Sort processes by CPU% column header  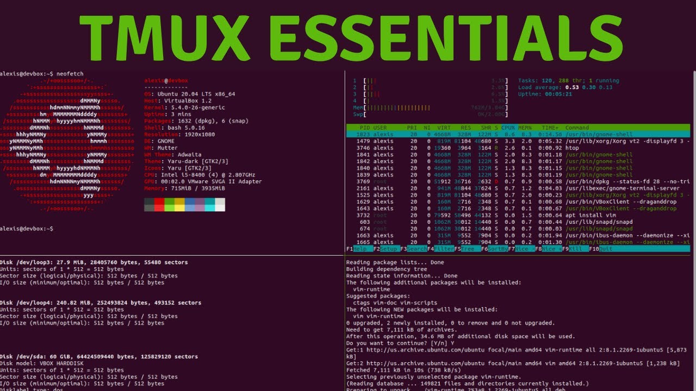[x=508, y=128]
